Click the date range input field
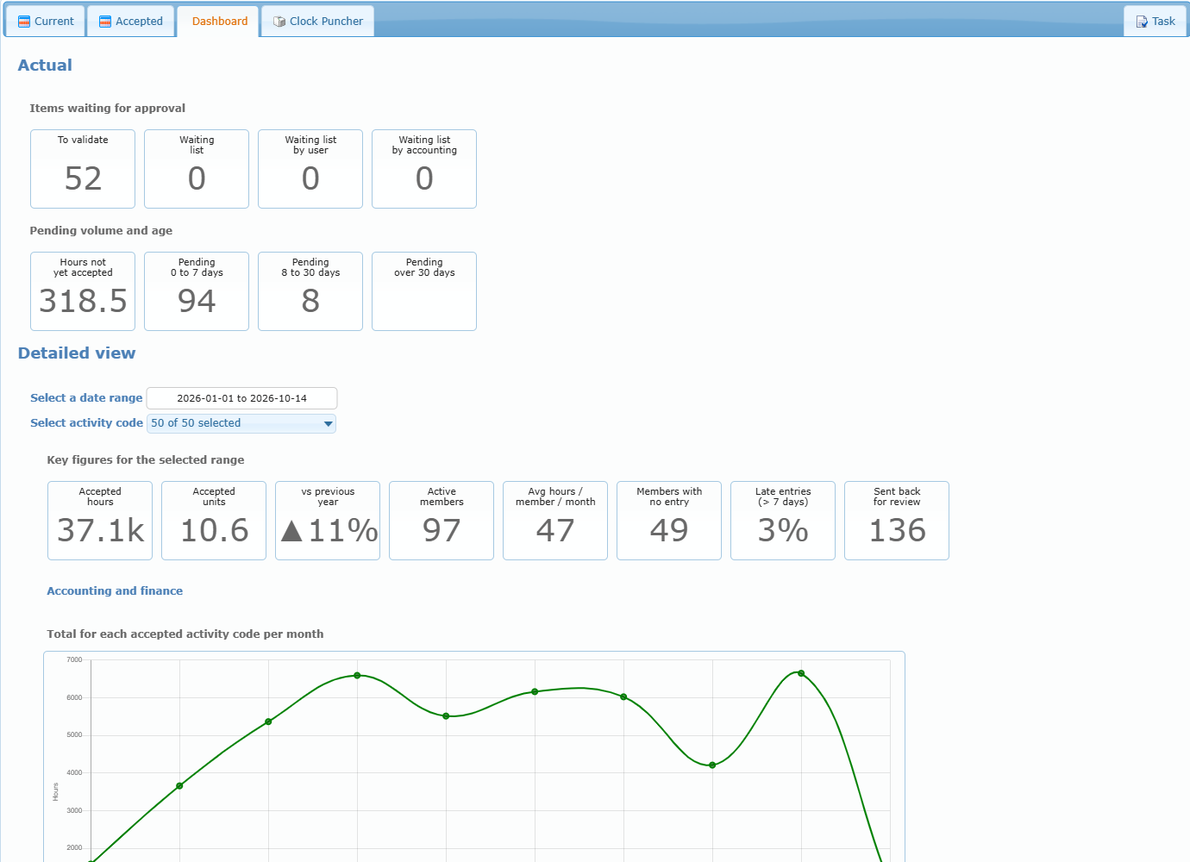 click(x=241, y=398)
